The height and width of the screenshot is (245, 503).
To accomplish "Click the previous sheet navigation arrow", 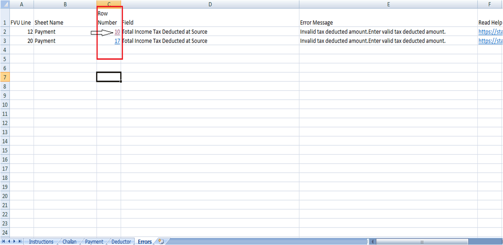I will 9,241.
